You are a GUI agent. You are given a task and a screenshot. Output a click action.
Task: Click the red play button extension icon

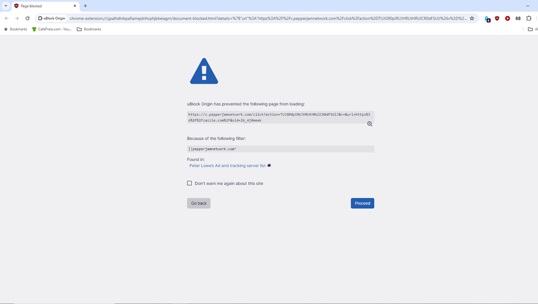click(x=507, y=18)
